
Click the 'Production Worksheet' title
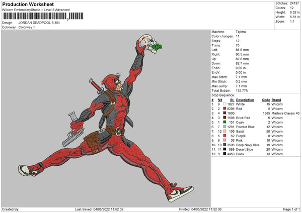pyautogui.click(x=28, y=4)
